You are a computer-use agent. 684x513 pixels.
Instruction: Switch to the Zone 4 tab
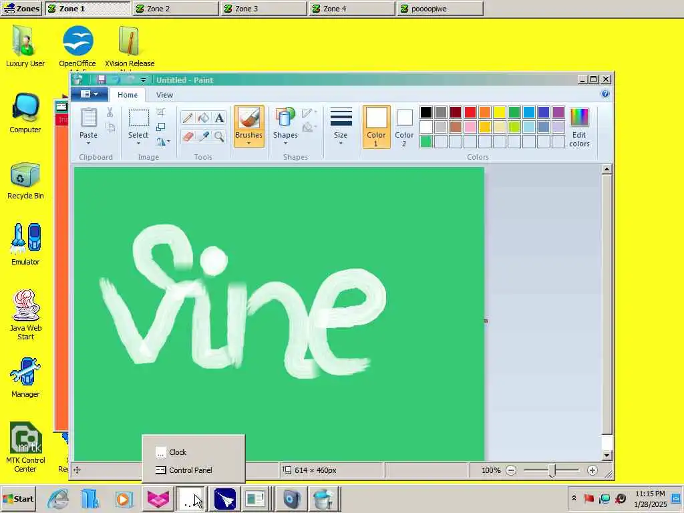click(352, 9)
